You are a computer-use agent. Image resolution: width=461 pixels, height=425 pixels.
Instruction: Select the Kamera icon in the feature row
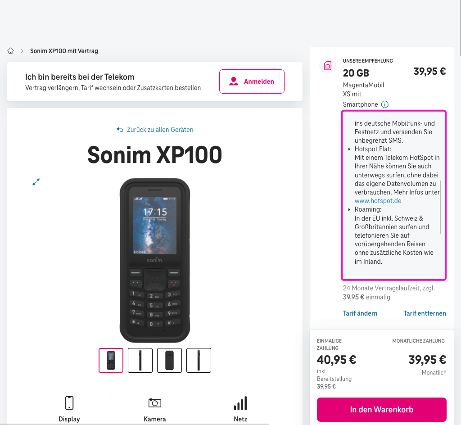(155, 402)
